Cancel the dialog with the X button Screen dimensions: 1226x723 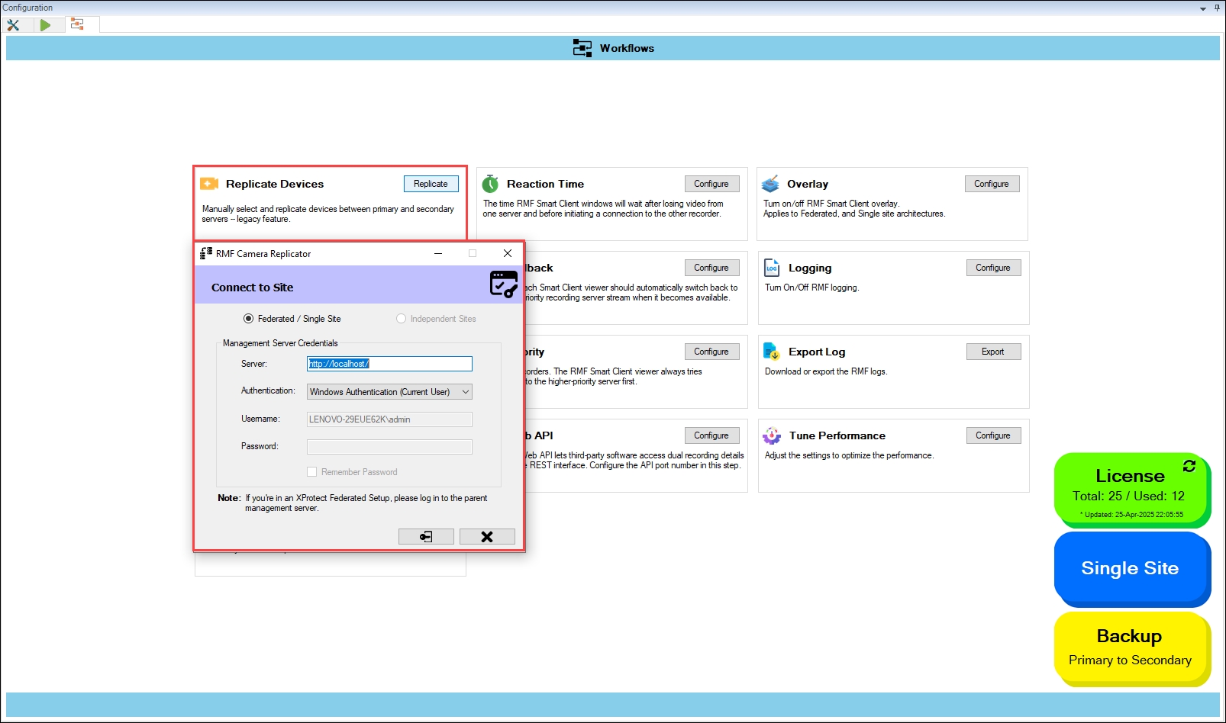coord(487,537)
